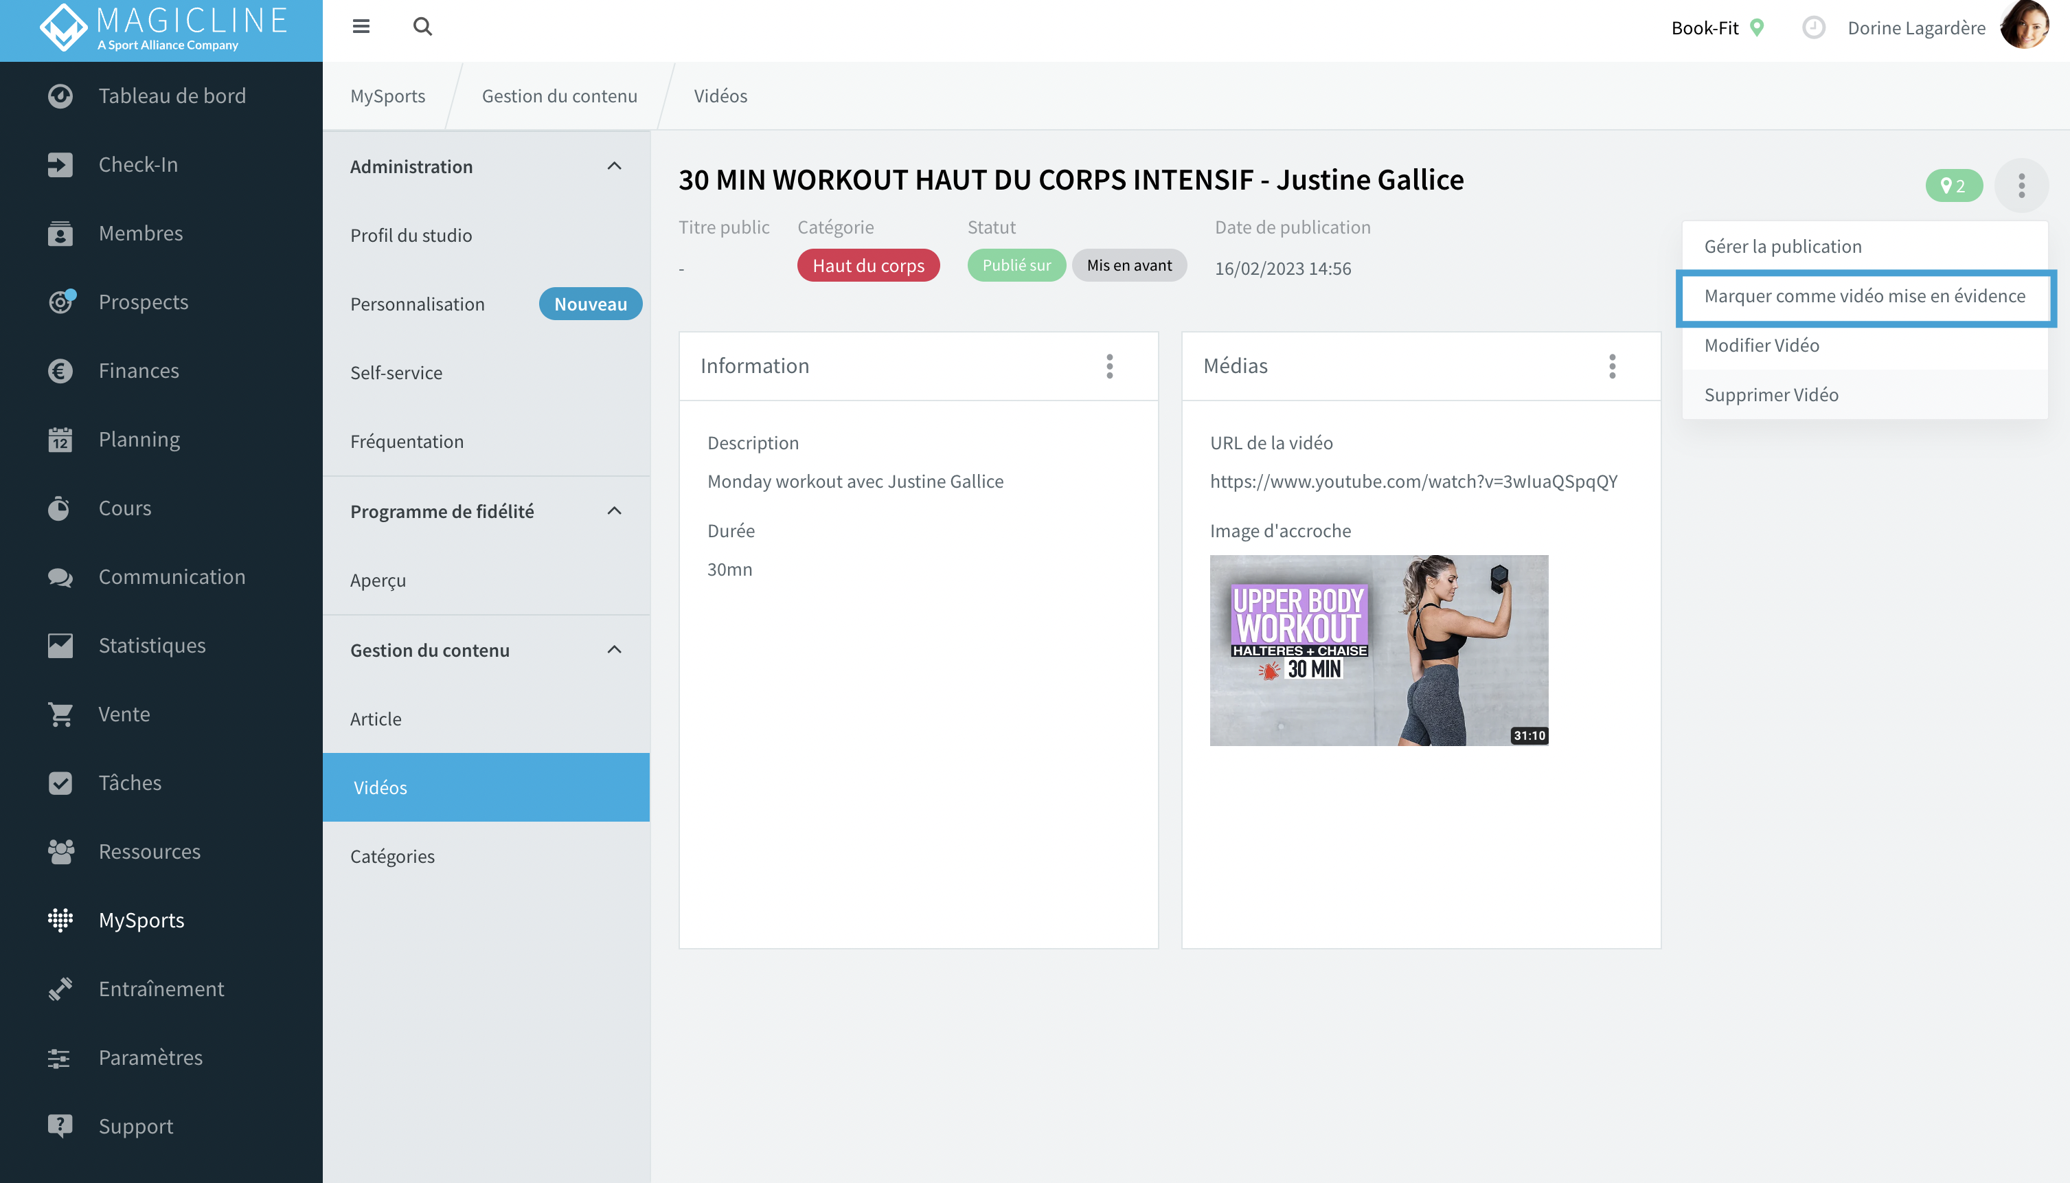Open the Upper Body Workout thumbnail
Viewport: 2070px width, 1183px height.
(1379, 650)
